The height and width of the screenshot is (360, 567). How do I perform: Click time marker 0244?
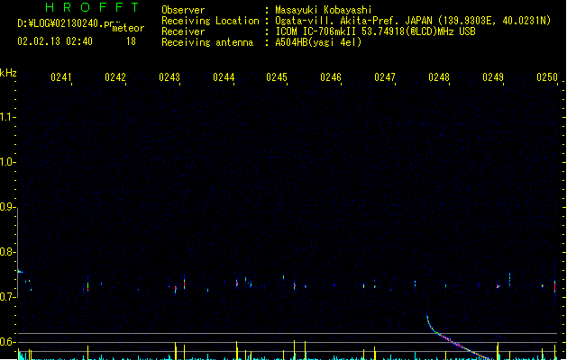[x=224, y=77]
